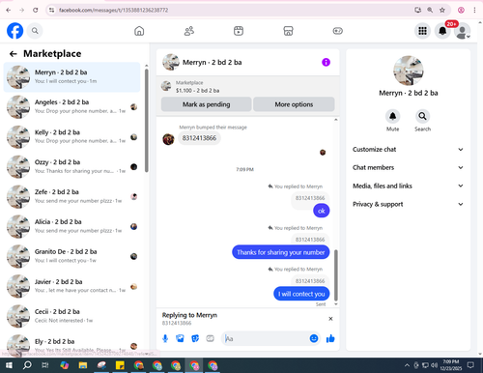The height and width of the screenshot is (373, 483).
Task: Click the large listing photo in info panel
Action: pos(409,71)
